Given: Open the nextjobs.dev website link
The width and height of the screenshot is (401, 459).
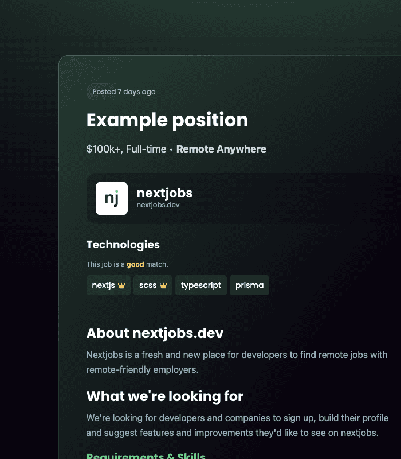Looking at the screenshot, I should coord(158,205).
